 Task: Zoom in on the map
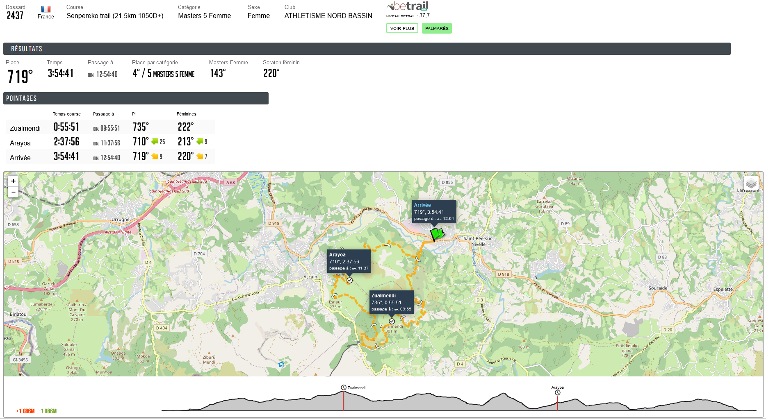(13, 181)
